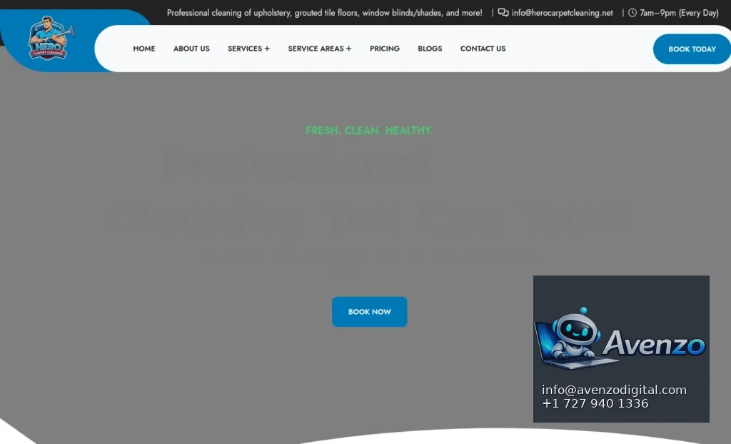Visit the Blogs page
The width and height of the screenshot is (731, 444).
point(430,49)
